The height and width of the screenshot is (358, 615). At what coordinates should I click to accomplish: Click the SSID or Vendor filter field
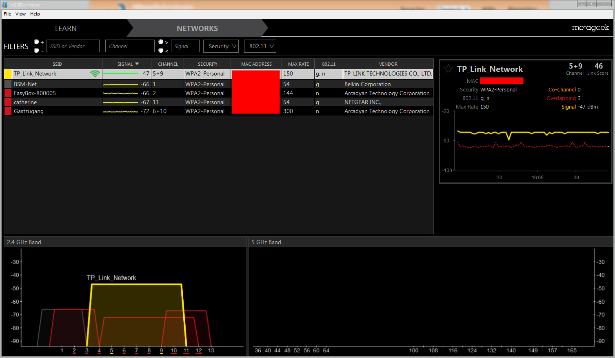tap(73, 46)
